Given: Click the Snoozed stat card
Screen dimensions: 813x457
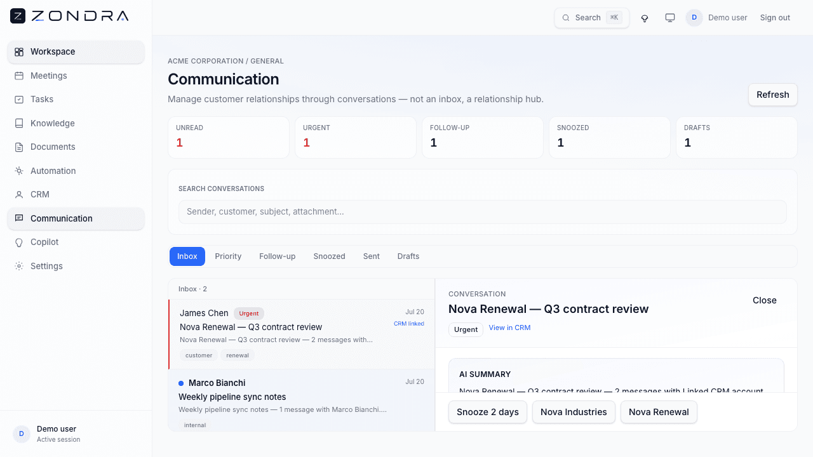Looking at the screenshot, I should 610,137.
